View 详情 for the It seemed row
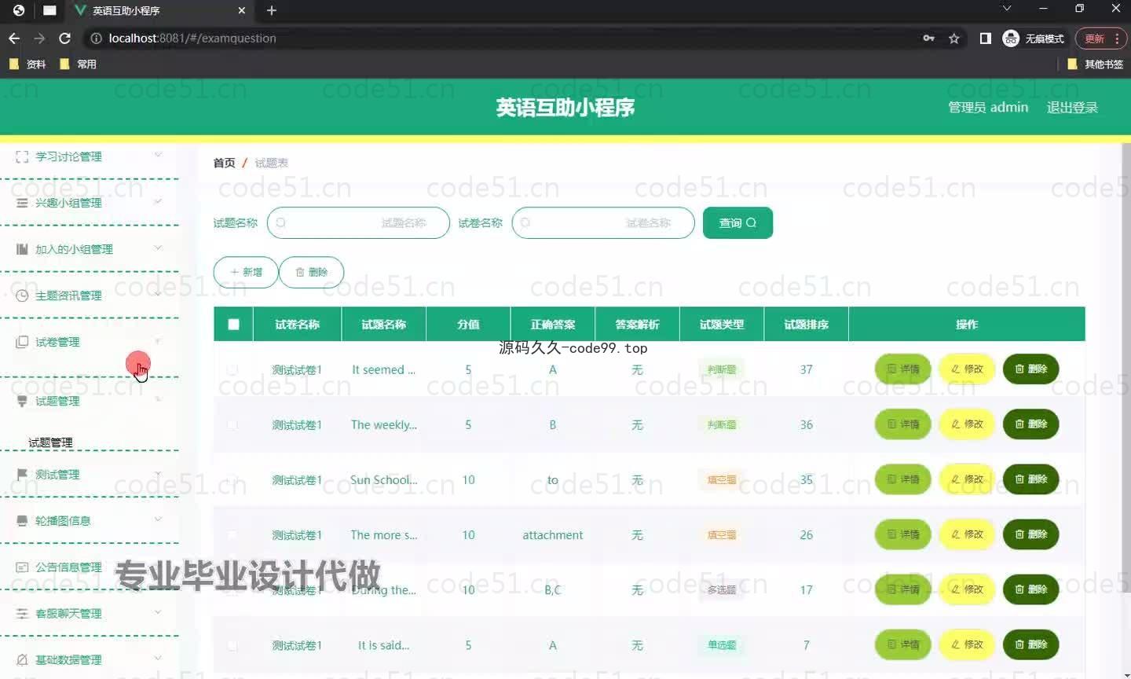1131x679 pixels. [903, 369]
